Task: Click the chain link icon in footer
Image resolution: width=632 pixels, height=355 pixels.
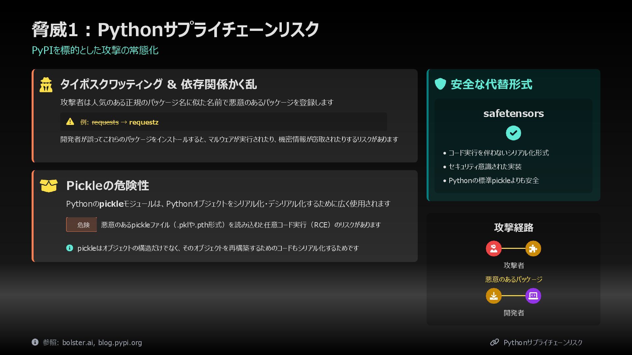Action: click(494, 342)
